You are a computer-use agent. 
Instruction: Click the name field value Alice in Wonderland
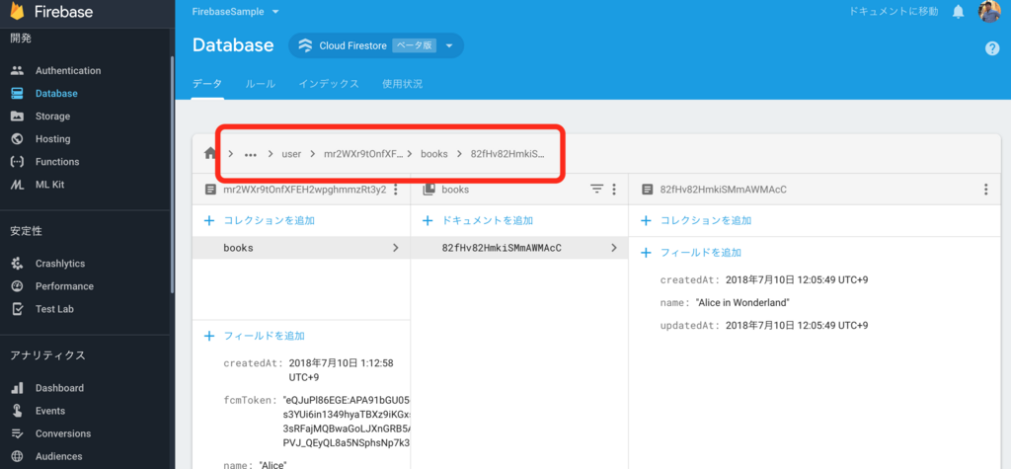(x=742, y=302)
